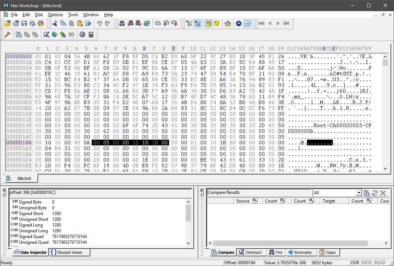Click the offset 396 field in Data Inspector
Screen dimensions: 394x266
pyautogui.click(x=100, y=192)
